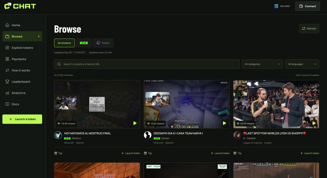Go to Home in sidebar
Image resolution: width=327 pixels, height=178 pixels.
pyautogui.click(x=22, y=25)
